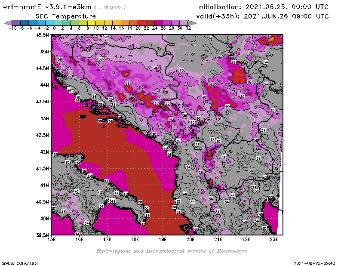Select the 40.5N latitude axis label

point(43,202)
